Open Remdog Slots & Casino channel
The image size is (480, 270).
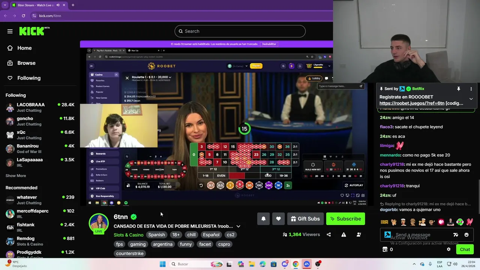(40, 241)
